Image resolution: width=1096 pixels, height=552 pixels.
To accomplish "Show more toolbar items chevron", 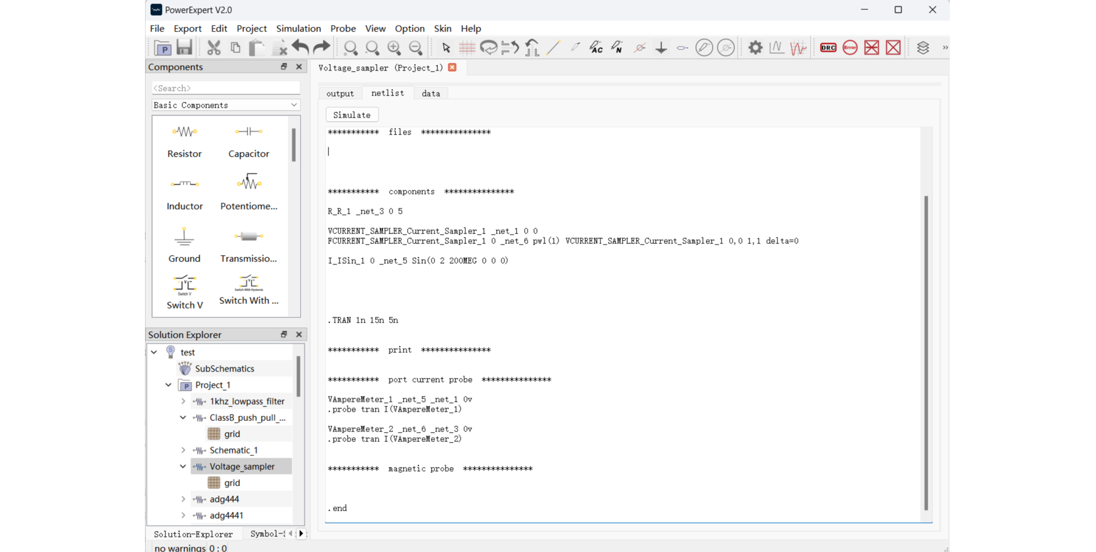I will (945, 48).
